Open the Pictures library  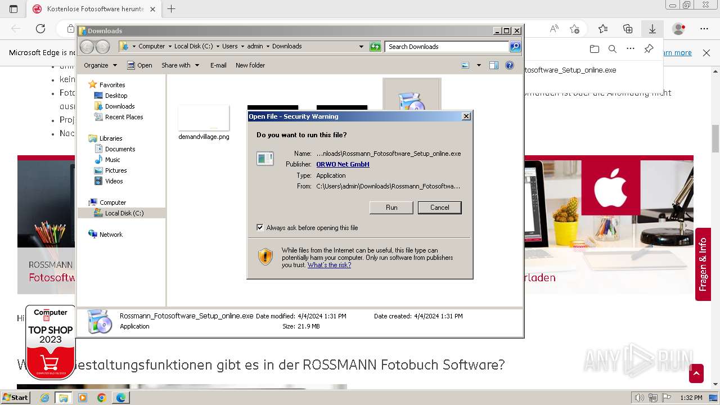point(116,170)
